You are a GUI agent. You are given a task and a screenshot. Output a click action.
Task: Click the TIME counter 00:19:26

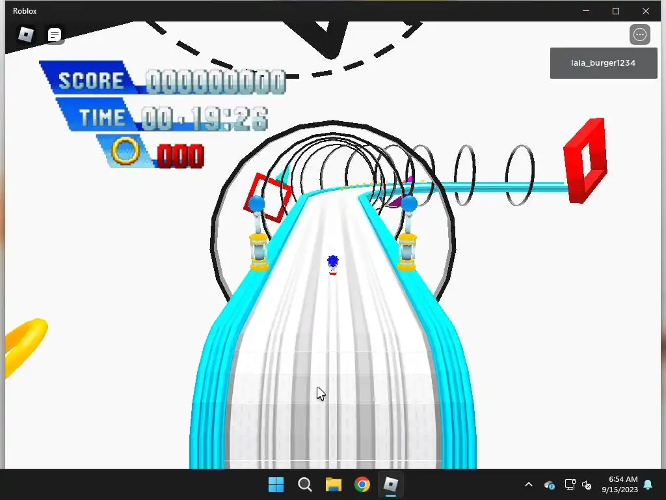(205, 118)
